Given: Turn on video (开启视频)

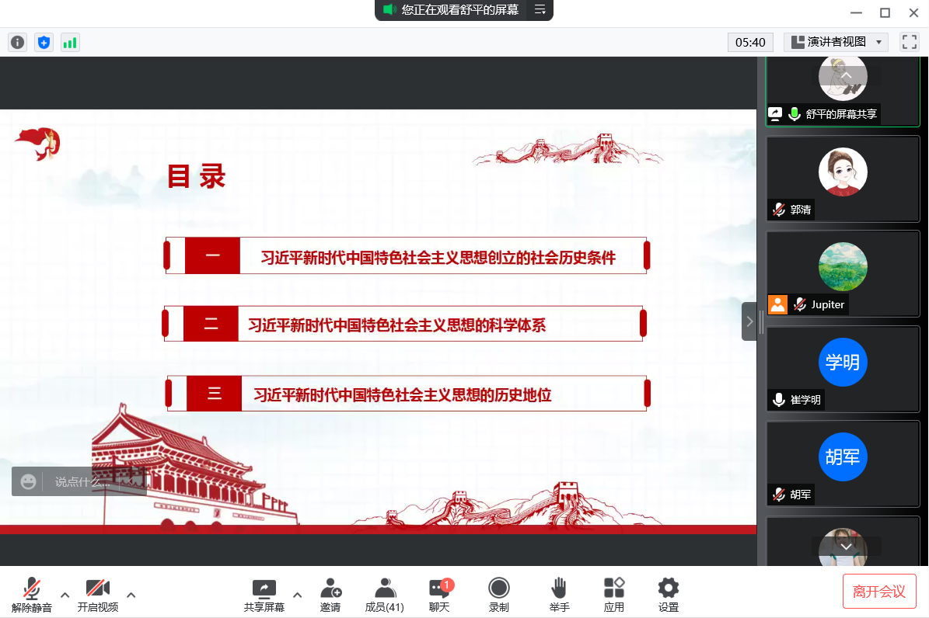Looking at the screenshot, I should tap(98, 595).
